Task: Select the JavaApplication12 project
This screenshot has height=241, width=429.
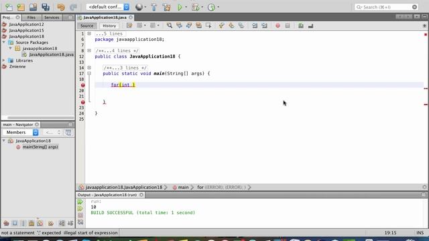Action: click(26, 24)
